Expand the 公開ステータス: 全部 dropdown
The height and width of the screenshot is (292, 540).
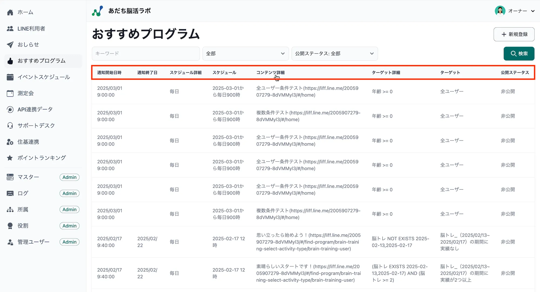click(x=334, y=53)
